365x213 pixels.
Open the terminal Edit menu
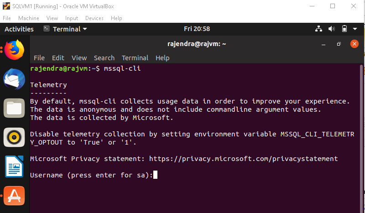pyautogui.click(x=58, y=58)
